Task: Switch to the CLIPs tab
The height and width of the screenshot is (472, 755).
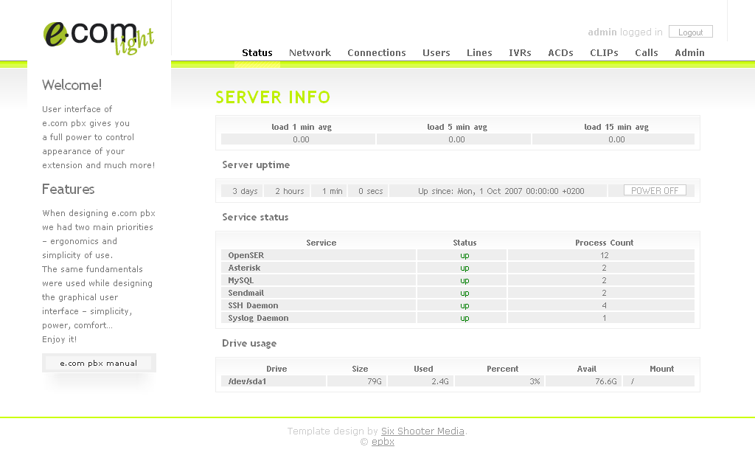Action: click(604, 53)
